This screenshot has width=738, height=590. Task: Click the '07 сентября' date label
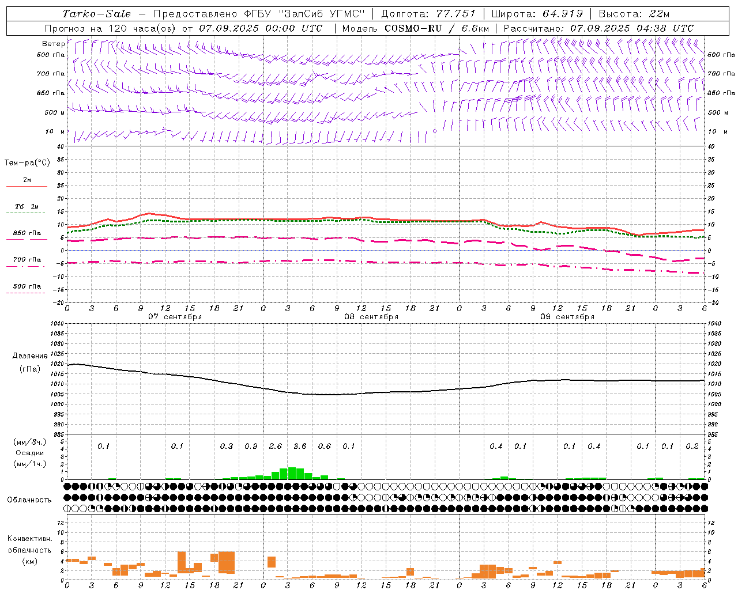pos(175,317)
